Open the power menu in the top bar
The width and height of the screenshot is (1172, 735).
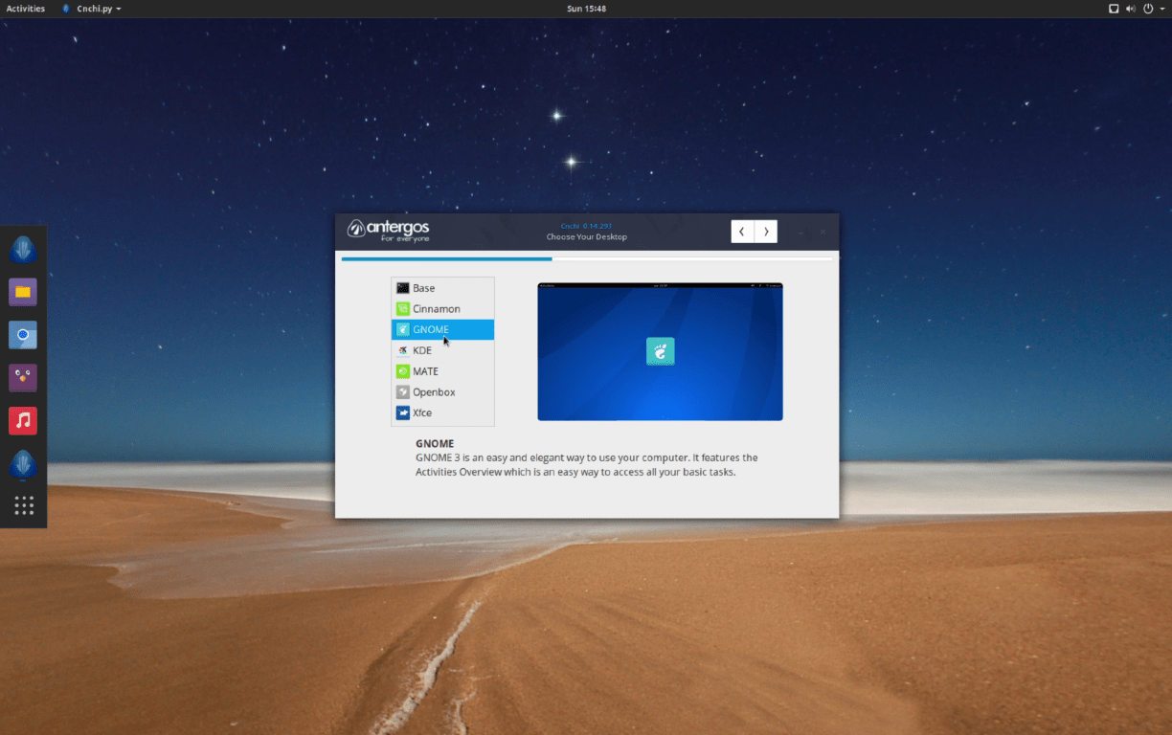1148,9
